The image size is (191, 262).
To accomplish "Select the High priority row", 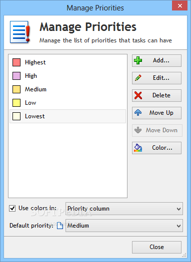I will [x=67, y=76].
